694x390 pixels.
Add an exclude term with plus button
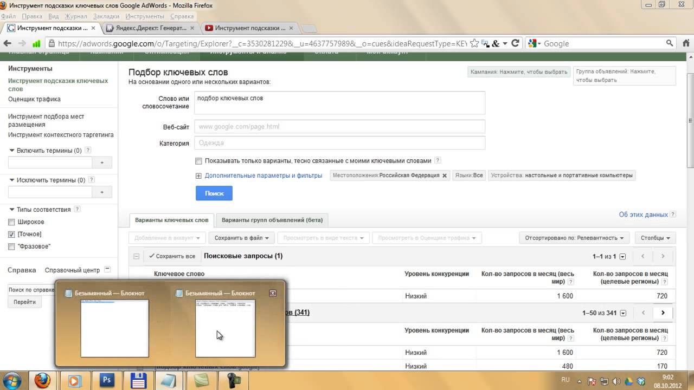pyautogui.click(x=102, y=192)
